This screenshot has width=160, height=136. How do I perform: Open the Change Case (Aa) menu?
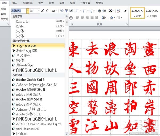(x=54, y=11)
